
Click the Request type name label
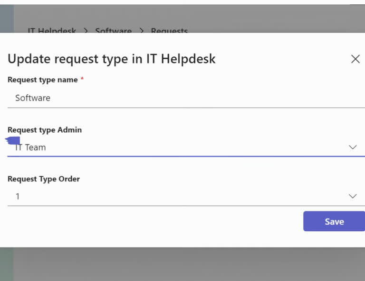point(43,80)
